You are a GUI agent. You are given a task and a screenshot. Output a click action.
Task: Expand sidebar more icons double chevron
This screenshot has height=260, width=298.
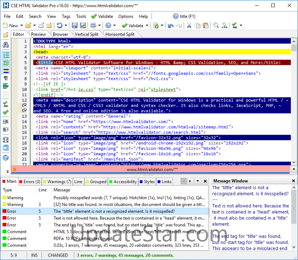tap(7, 171)
